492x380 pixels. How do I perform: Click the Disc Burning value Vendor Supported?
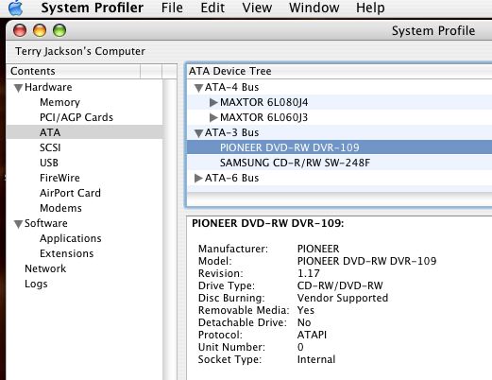pos(343,298)
